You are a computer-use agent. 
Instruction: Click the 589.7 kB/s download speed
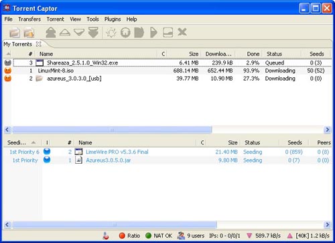click(268, 236)
